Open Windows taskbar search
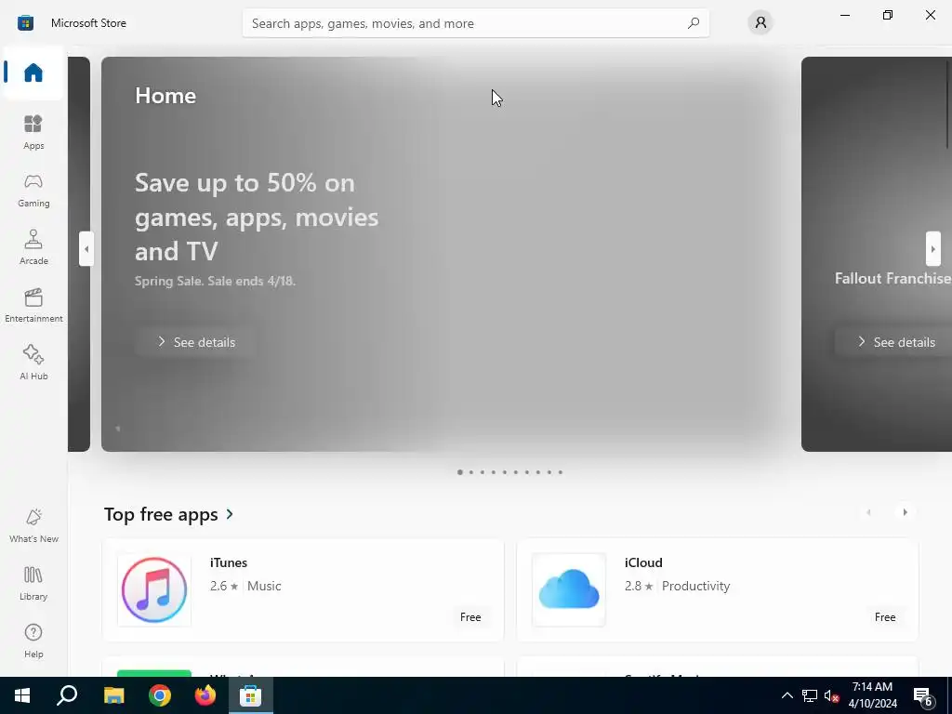952x714 pixels. point(67,695)
